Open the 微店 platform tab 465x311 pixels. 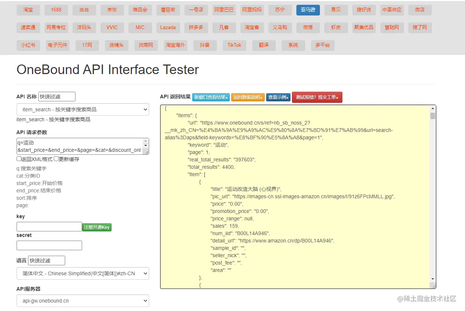pos(420,10)
